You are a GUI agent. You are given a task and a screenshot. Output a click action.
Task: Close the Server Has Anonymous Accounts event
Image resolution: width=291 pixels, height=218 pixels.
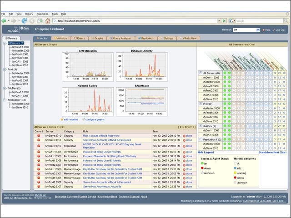point(187,187)
